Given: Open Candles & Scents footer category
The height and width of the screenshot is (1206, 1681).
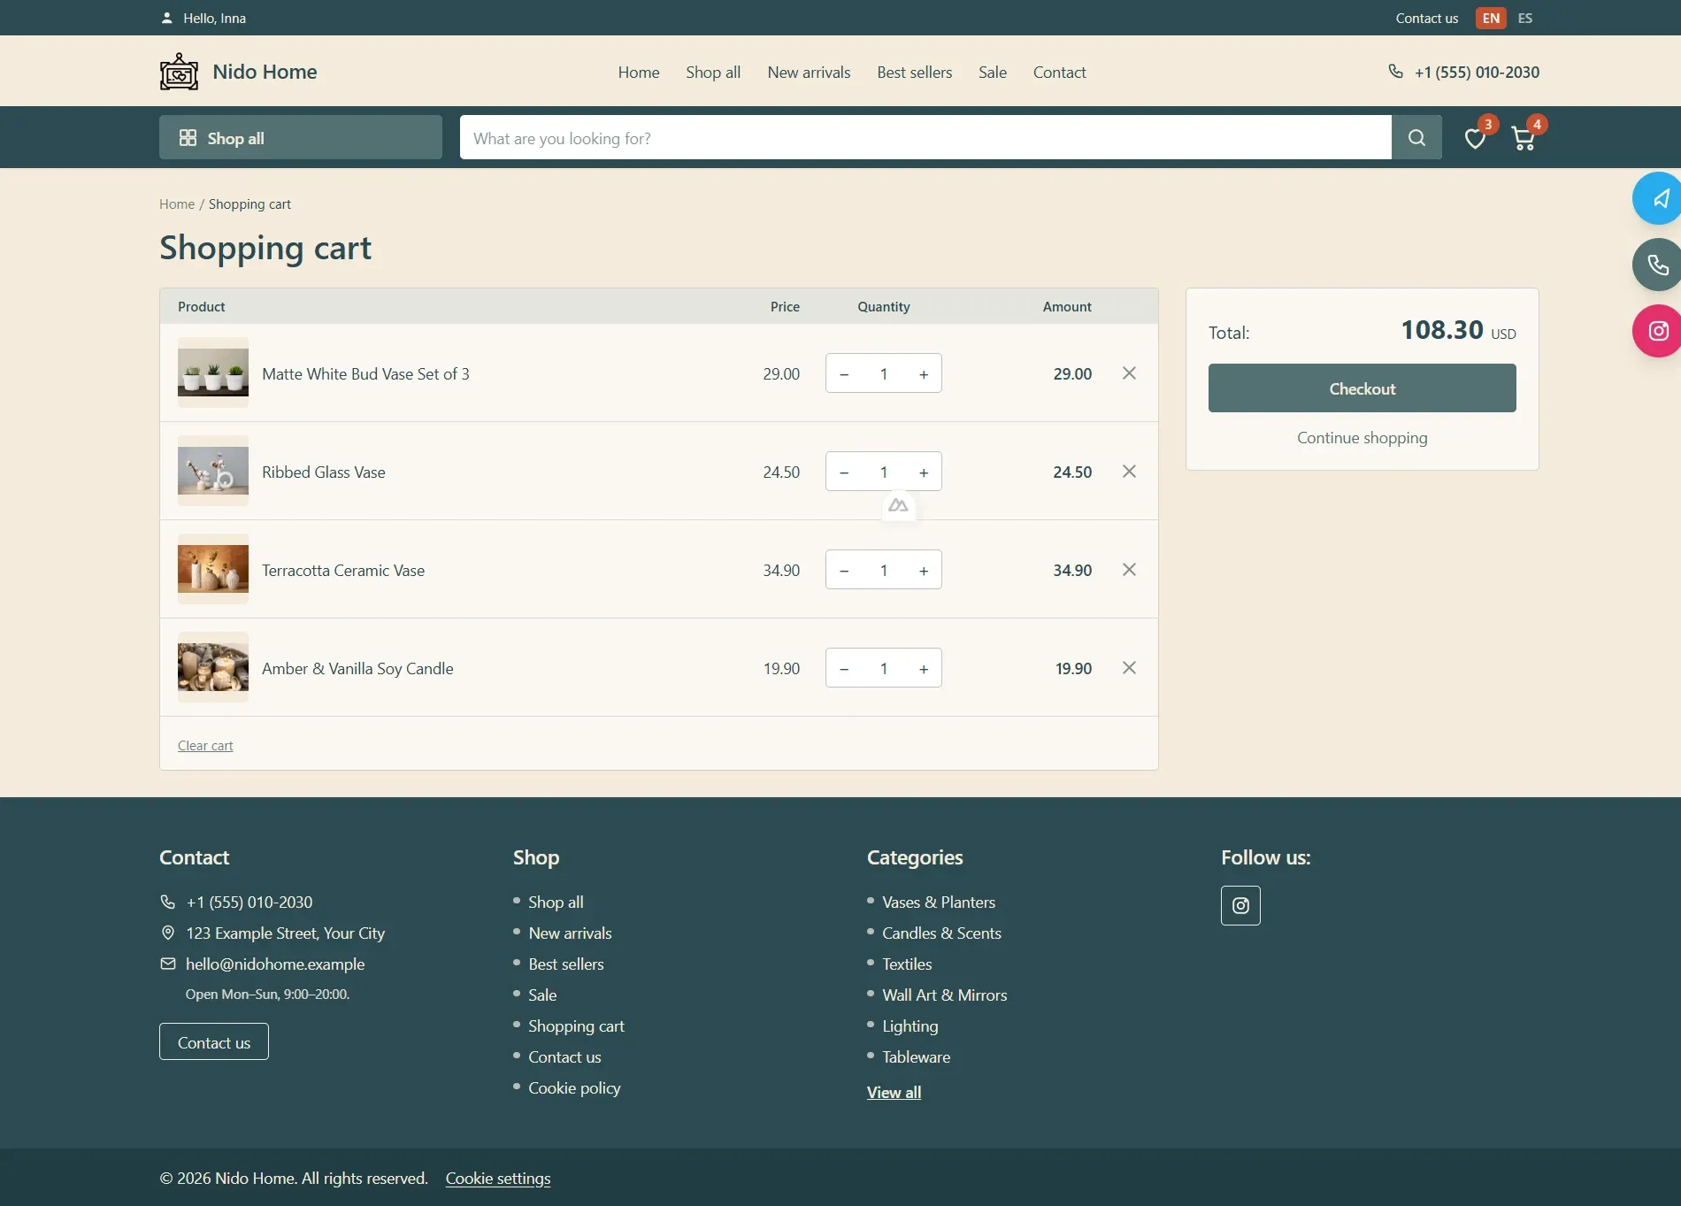Looking at the screenshot, I should click(x=941, y=933).
